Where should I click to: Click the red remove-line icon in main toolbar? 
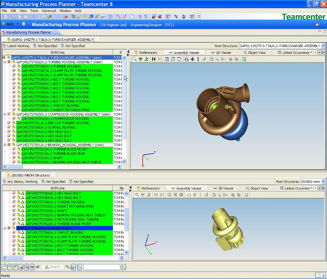65,17
